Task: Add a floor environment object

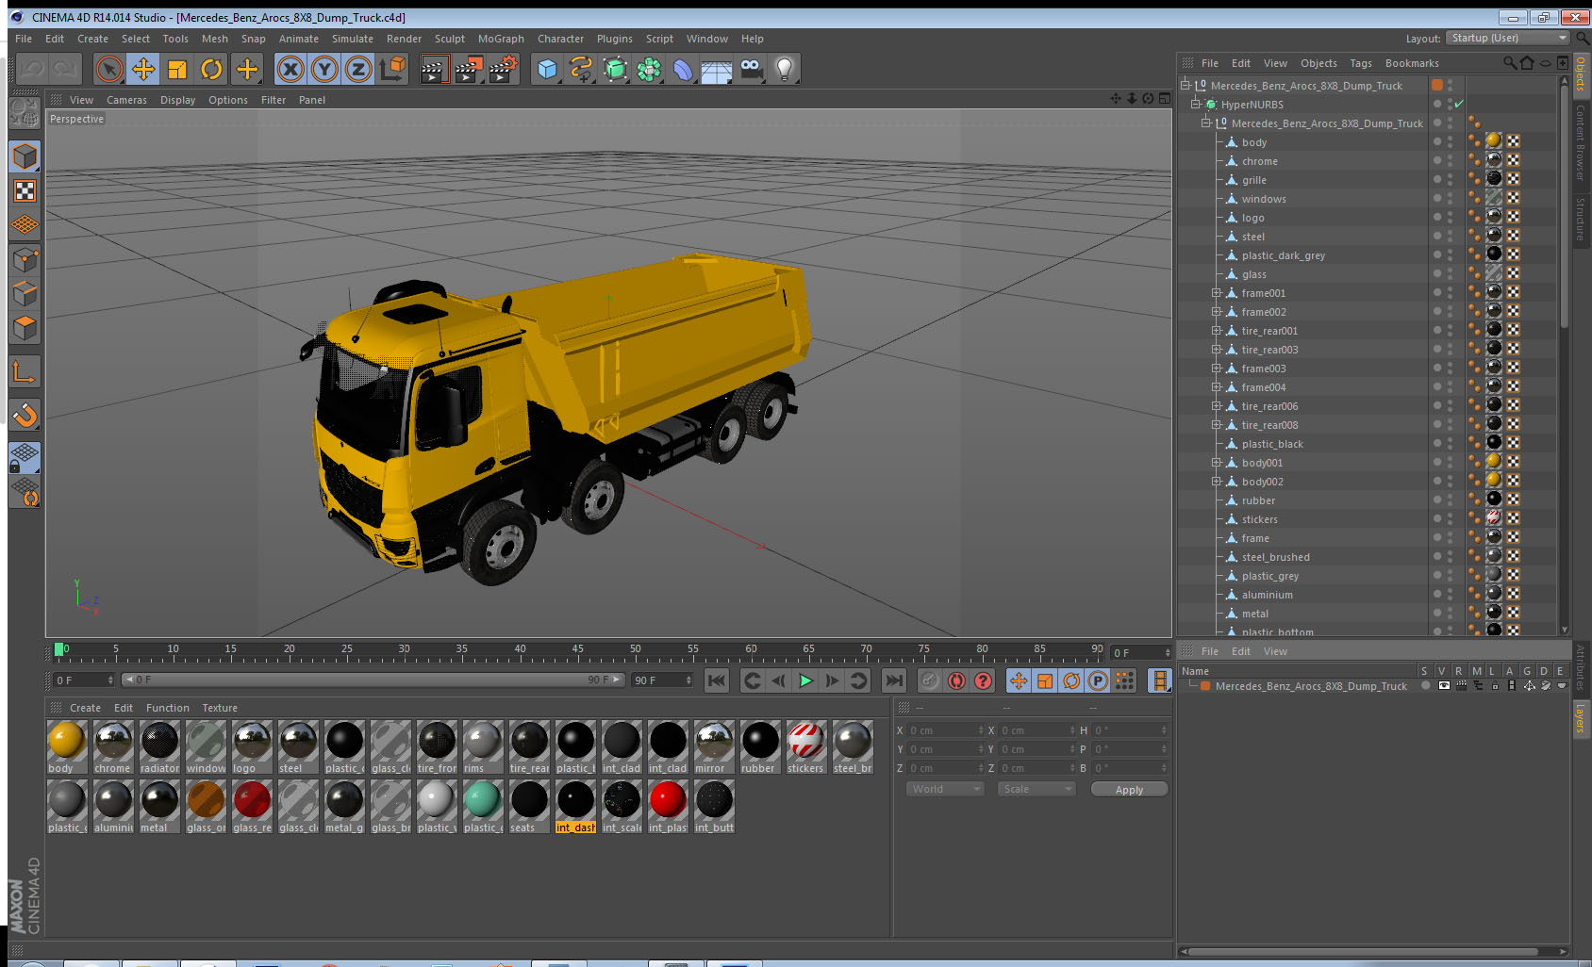Action: click(717, 69)
